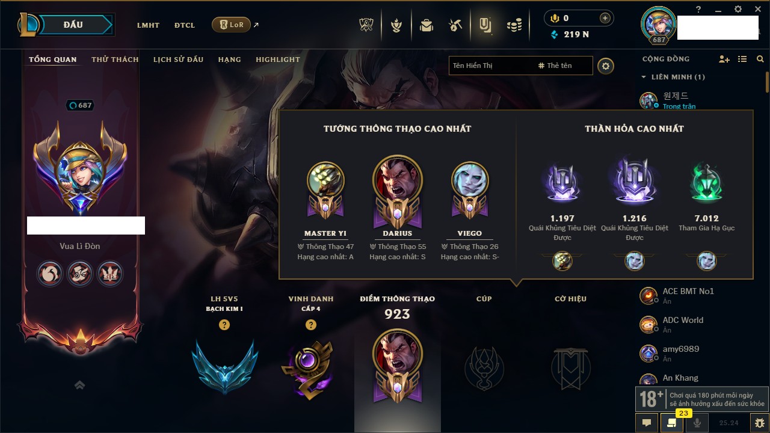The width and height of the screenshot is (770, 433).
Task: Open the LỊCH SỬ ĐẤU tab
Action: point(178,60)
